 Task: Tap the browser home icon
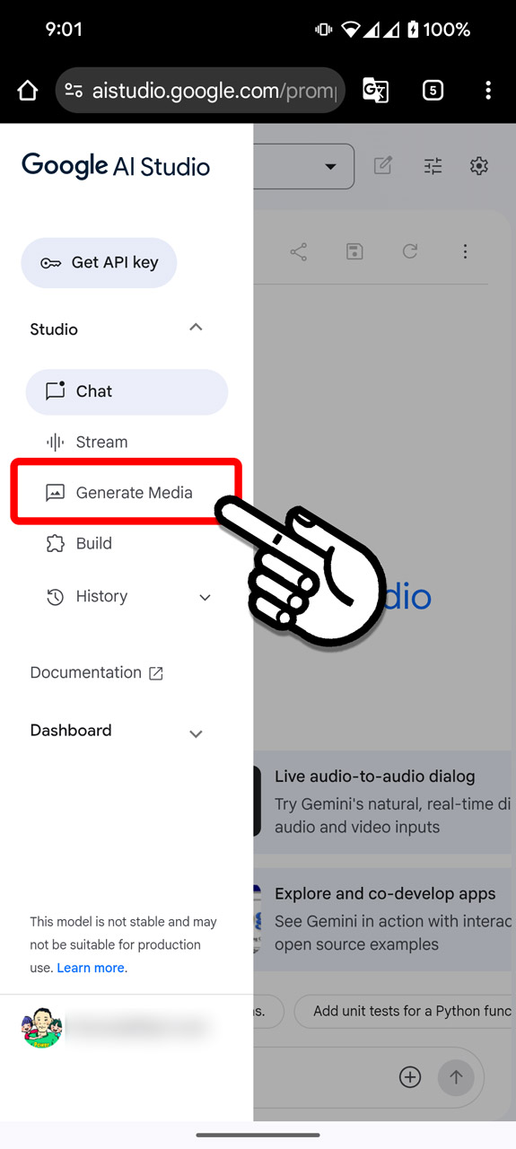coord(28,91)
